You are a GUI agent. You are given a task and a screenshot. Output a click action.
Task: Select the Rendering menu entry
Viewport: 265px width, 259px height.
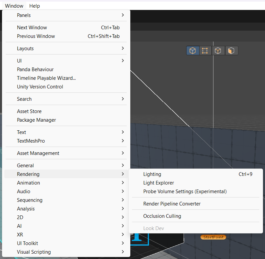[66, 174]
